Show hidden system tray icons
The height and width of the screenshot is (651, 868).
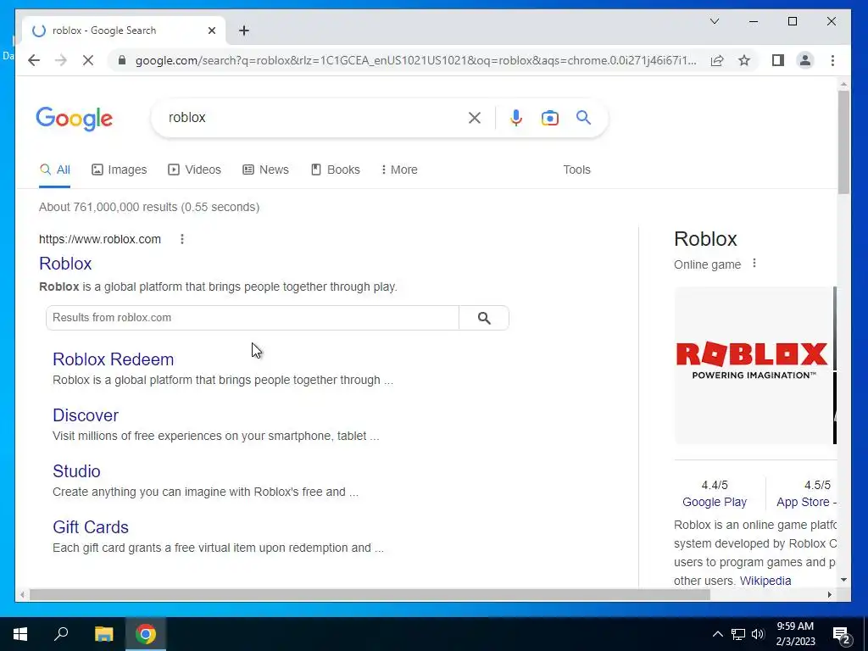click(717, 634)
